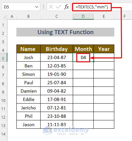Select the empty Month cell for Ben
The height and width of the screenshot is (141, 132).
click(x=83, y=66)
